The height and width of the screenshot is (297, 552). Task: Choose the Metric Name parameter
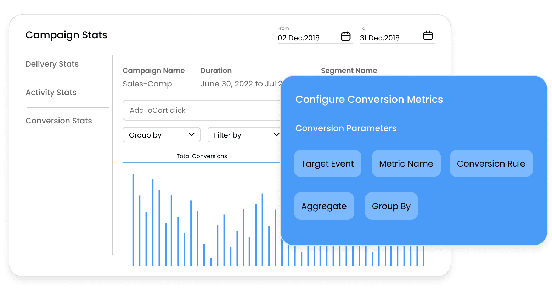pos(406,163)
